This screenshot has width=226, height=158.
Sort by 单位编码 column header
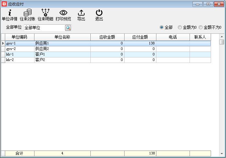20,37
